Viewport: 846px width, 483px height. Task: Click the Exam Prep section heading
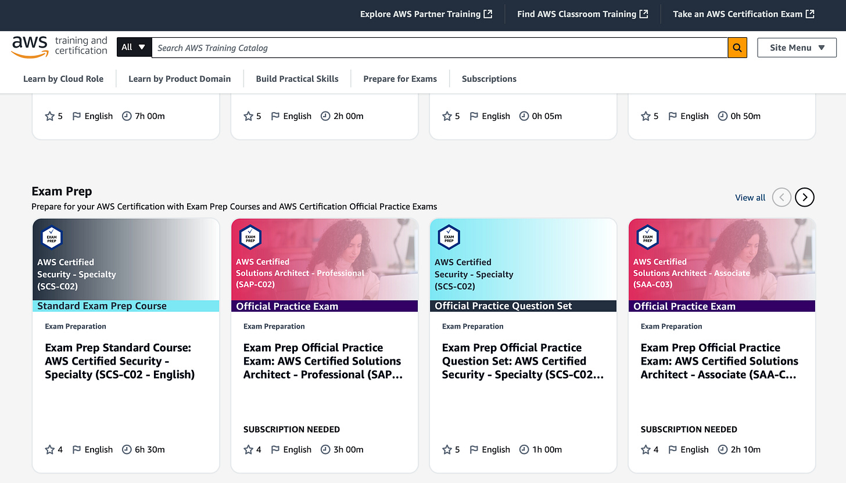(62, 192)
